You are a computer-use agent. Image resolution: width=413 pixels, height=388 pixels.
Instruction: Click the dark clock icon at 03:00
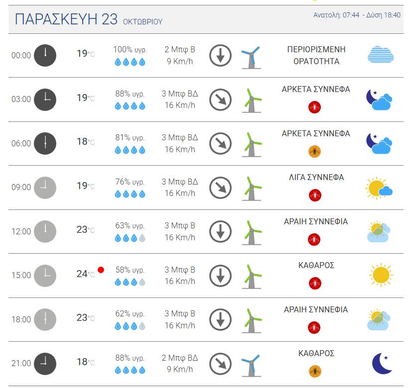tap(45, 99)
